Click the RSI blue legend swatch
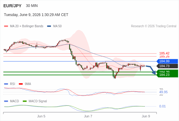Screen dimensions: 179x121 [6, 84]
